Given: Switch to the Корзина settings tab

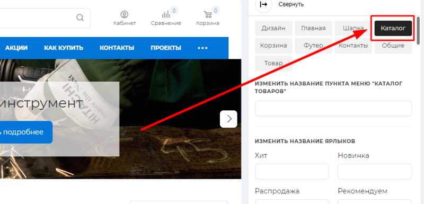Looking at the screenshot, I should pos(273,46).
